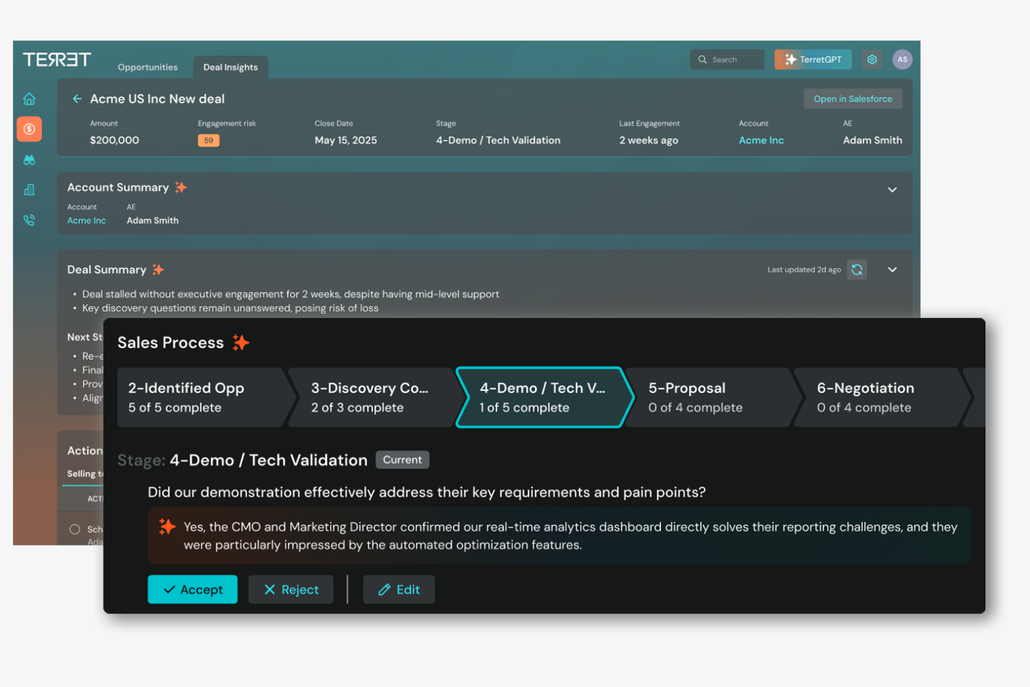The image size is (1030, 687).
Task: Select the radio circle on the action item
Action: (74, 529)
